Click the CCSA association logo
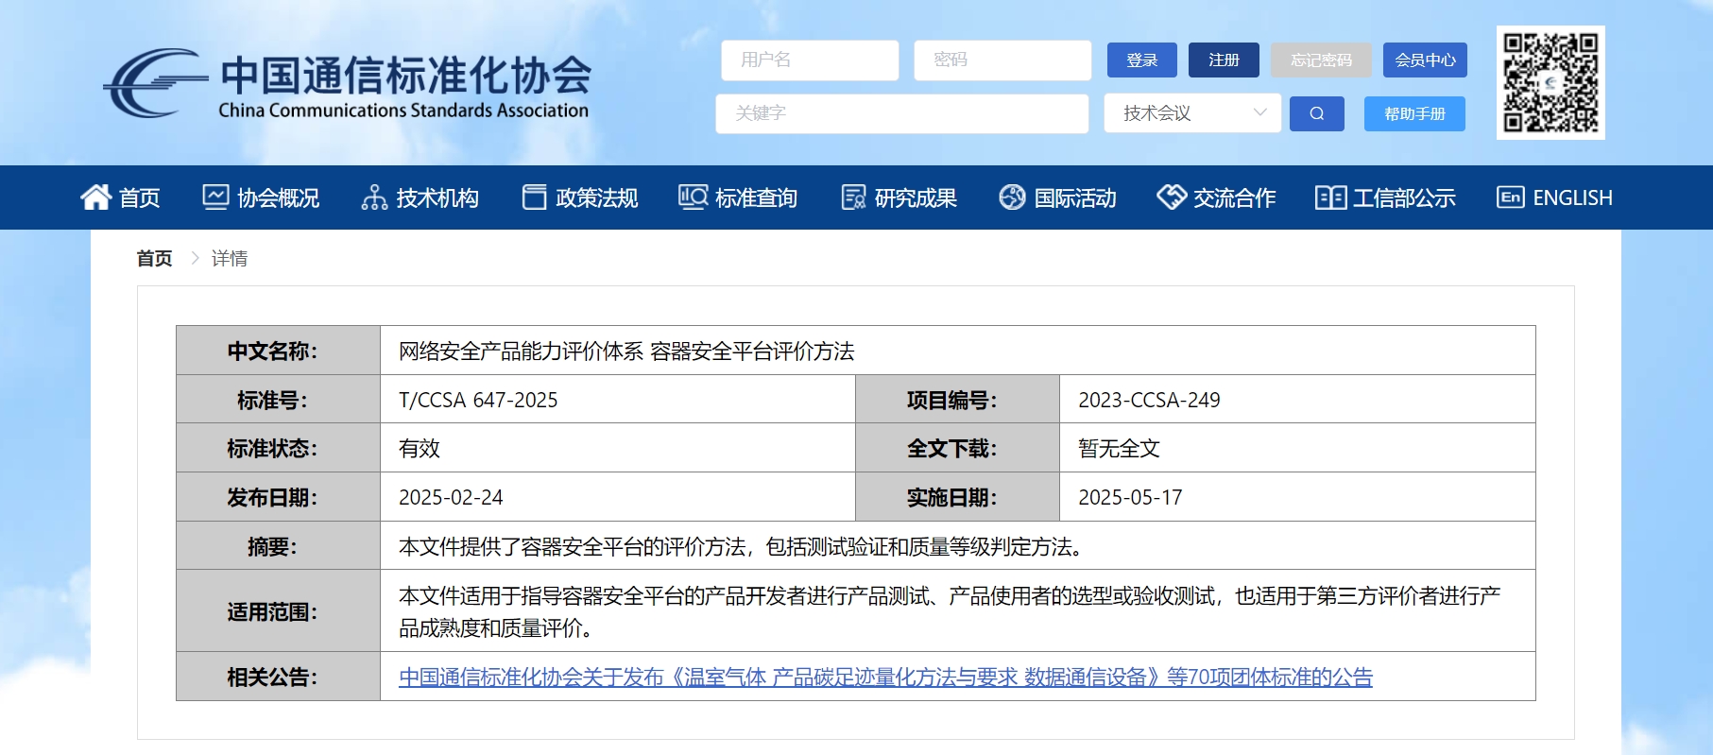The height and width of the screenshot is (755, 1713). [x=347, y=83]
